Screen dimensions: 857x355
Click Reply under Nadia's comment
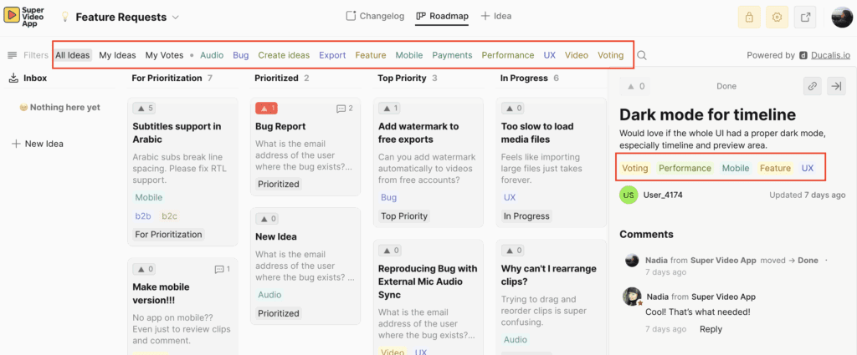(711, 329)
